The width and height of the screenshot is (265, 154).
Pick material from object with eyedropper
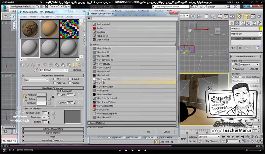[36, 70]
